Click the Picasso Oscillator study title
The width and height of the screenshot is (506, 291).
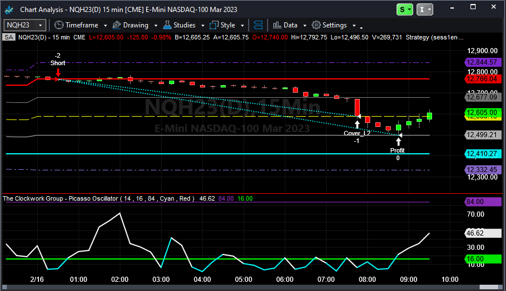[x=99, y=198]
